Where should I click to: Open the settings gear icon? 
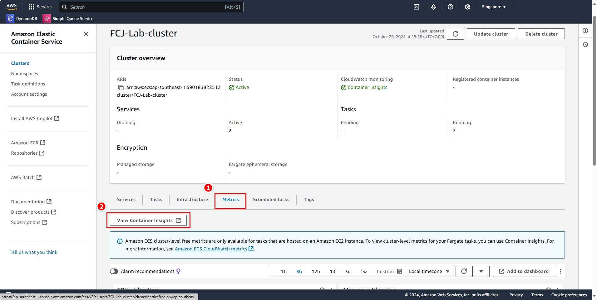[467, 7]
